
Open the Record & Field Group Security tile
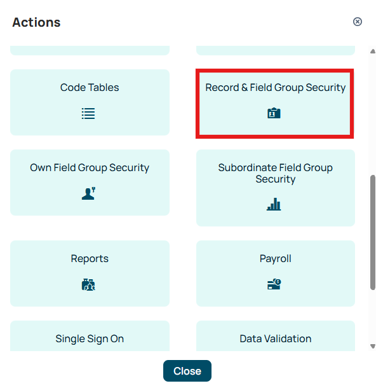point(275,104)
